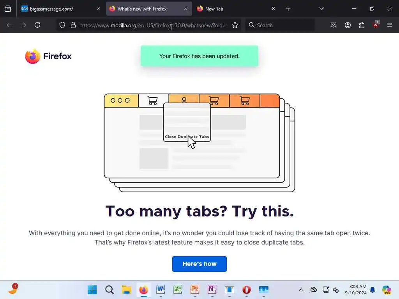Open the Firefox application hamburger menu
Viewport: 399px width, 299px height.
pos(390,25)
